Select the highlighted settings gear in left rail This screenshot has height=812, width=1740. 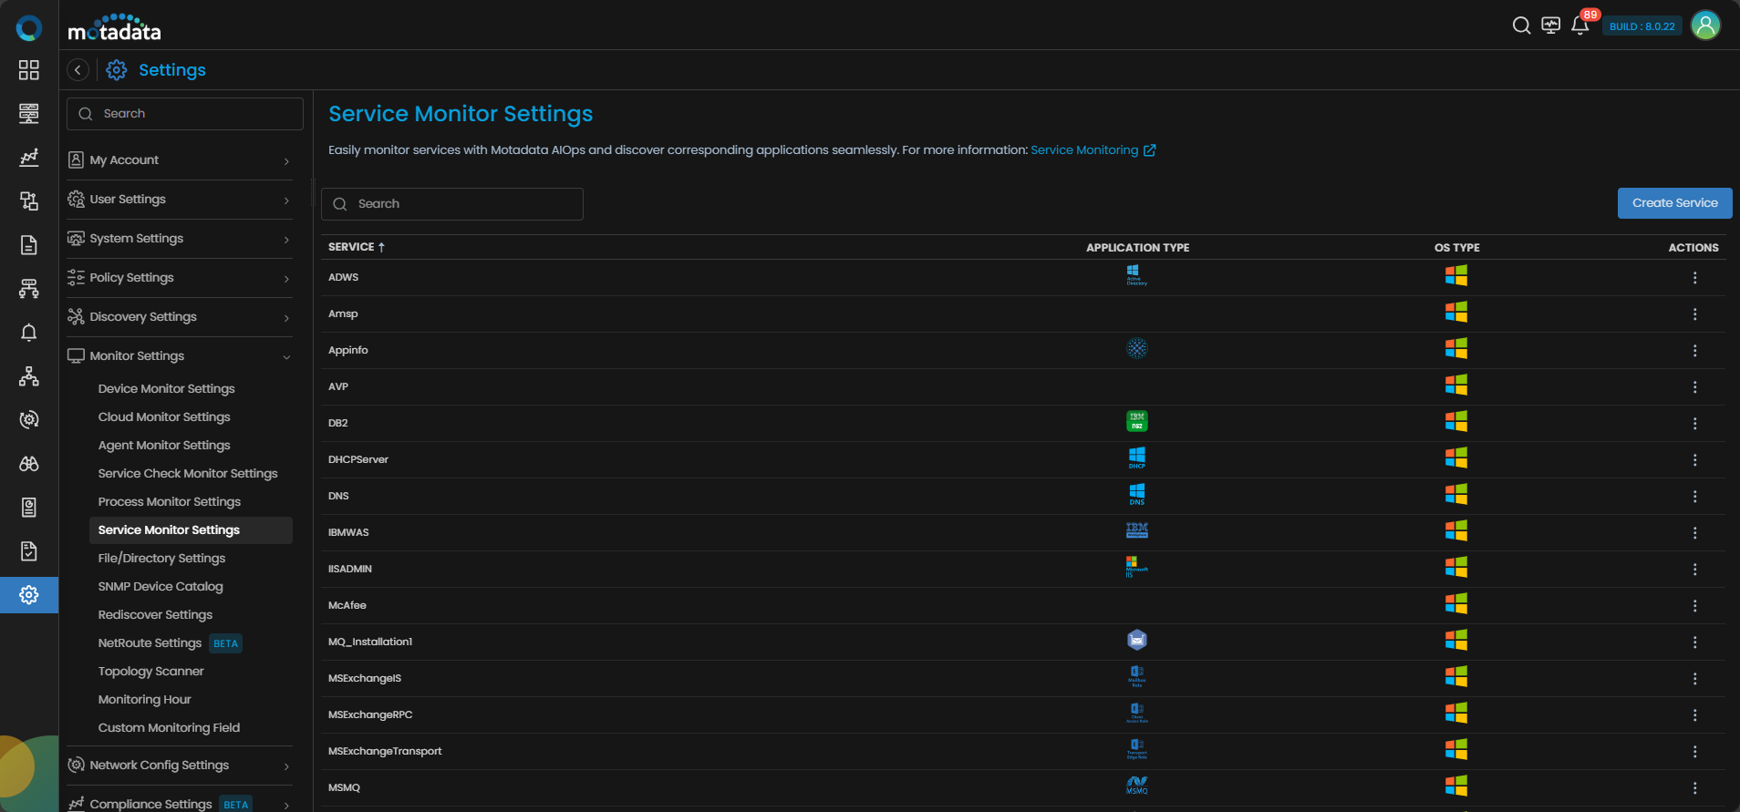click(x=29, y=595)
